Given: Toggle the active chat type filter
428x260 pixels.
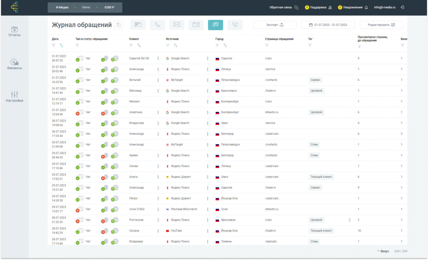Looking at the screenshot, I should (215, 25).
